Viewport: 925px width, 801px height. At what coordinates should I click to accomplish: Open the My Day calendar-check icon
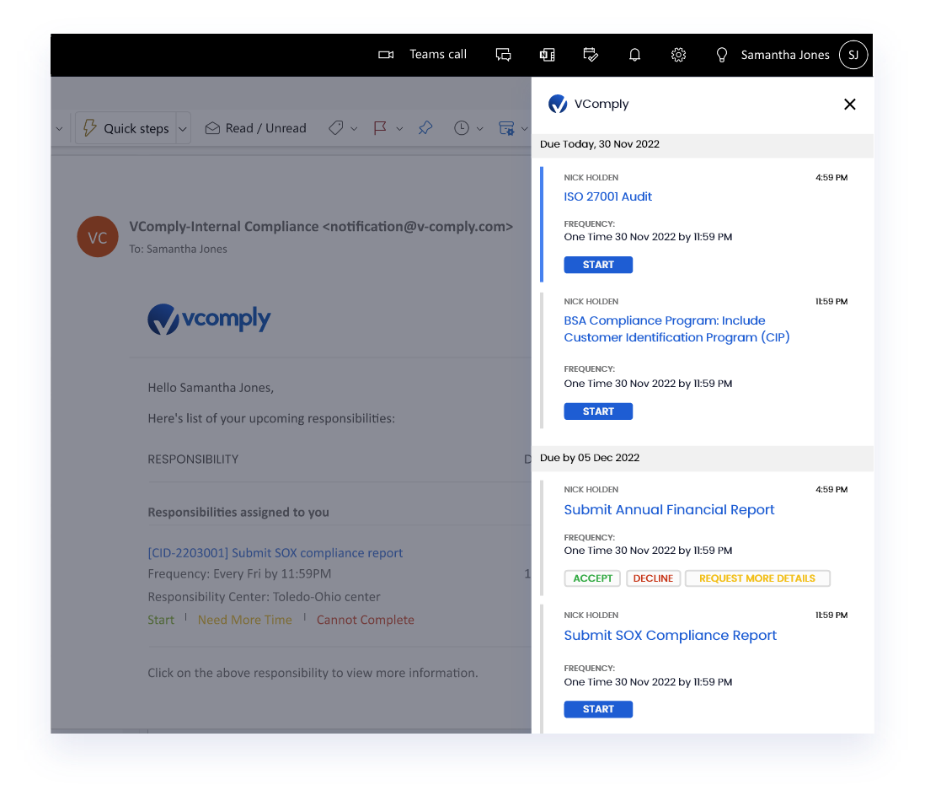(x=591, y=55)
